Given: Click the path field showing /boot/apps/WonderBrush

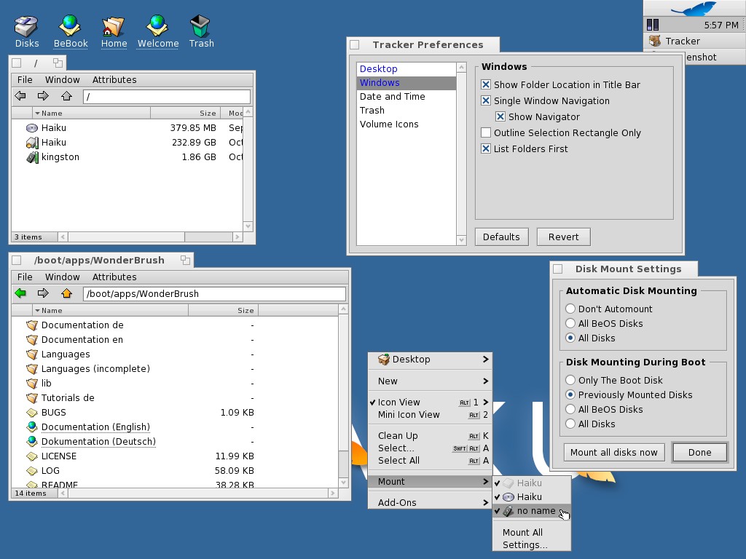Looking at the screenshot, I should pyautogui.click(x=214, y=294).
